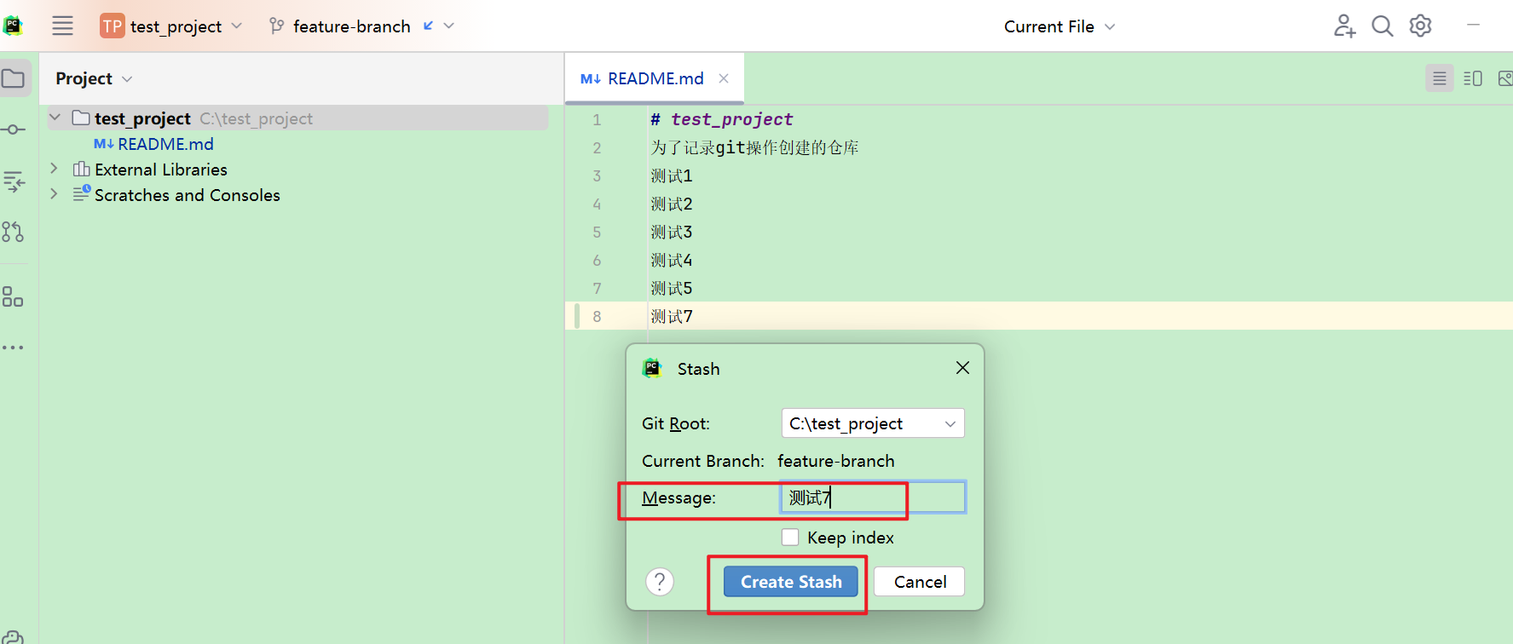Click the folder icon of test_project root
Viewport: 1513px width, 644px height.
coord(81,118)
